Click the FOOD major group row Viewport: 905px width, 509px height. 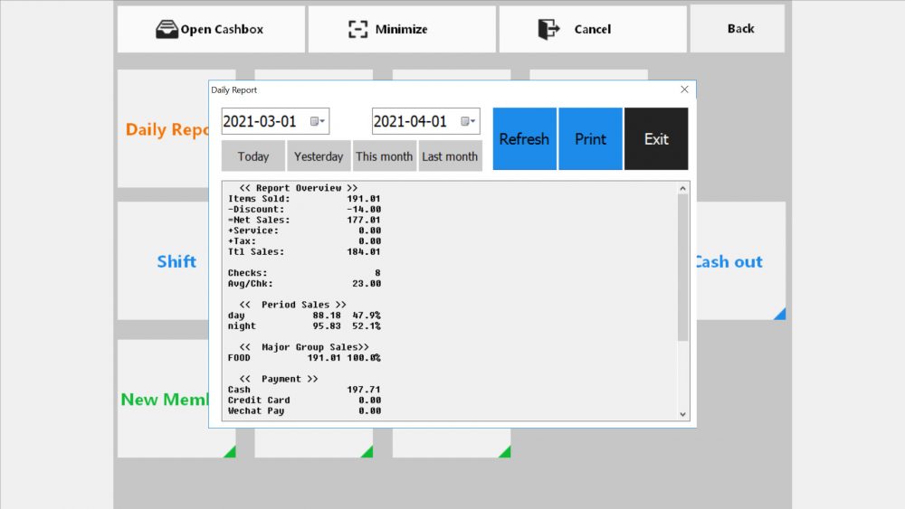(304, 358)
